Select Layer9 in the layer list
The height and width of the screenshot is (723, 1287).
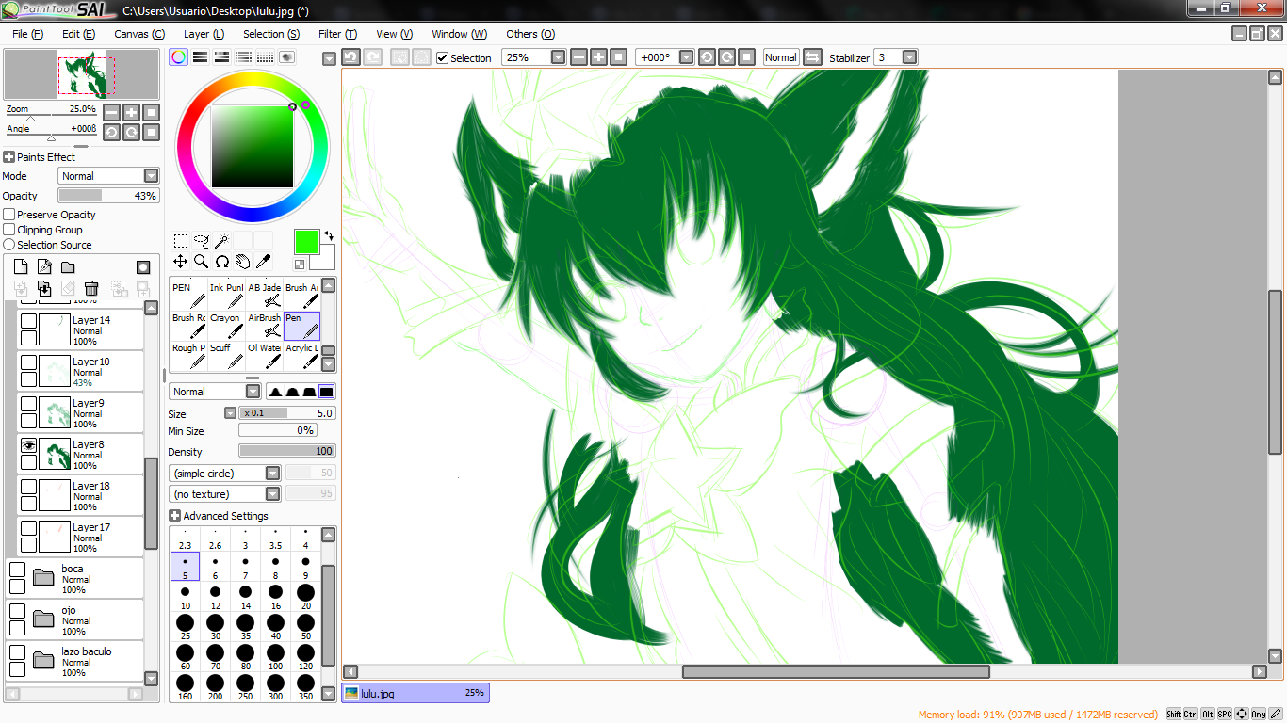(81, 412)
